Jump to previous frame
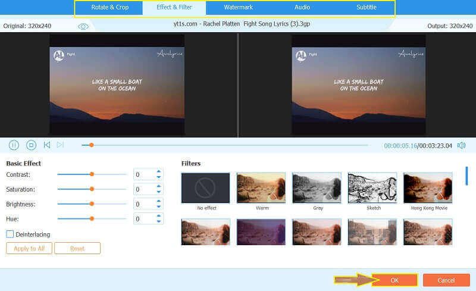 [x=47, y=145]
